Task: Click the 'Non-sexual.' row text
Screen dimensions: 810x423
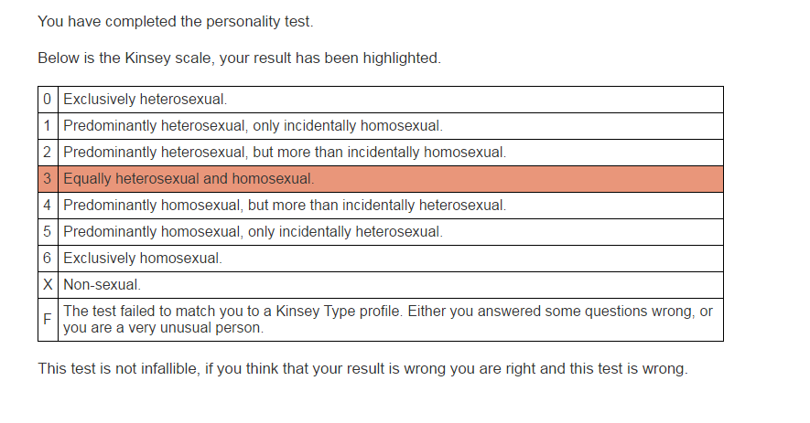Action: click(x=103, y=285)
